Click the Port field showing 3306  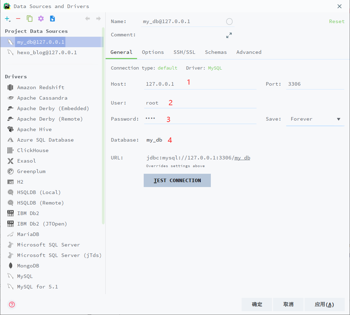[315, 84]
